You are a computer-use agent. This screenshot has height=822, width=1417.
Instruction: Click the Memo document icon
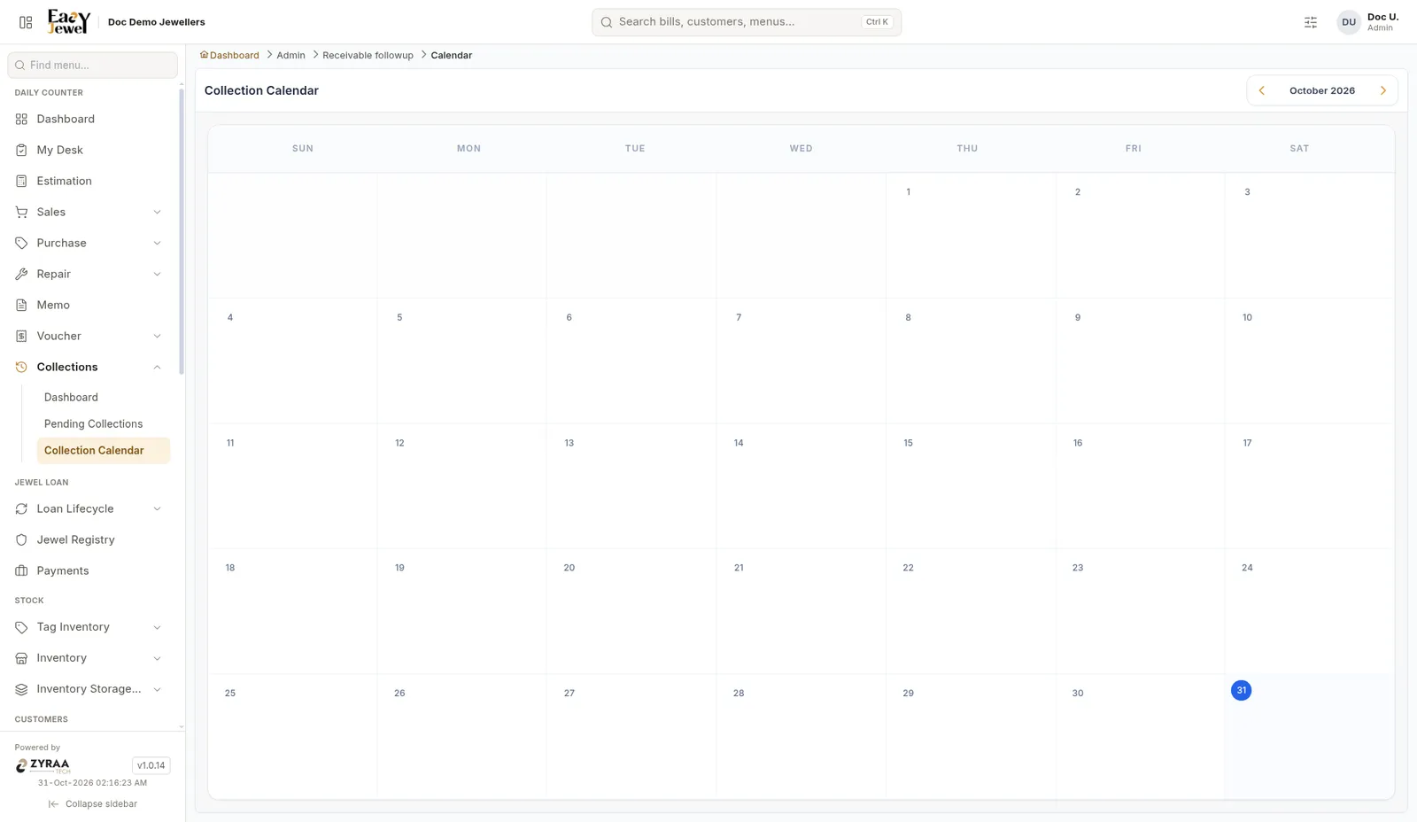[x=21, y=305]
